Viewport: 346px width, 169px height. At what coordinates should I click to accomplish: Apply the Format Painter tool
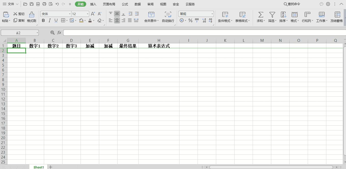pos(31,17)
